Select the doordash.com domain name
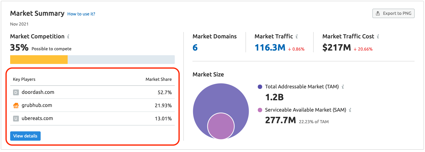Image resolution: width=425 pixels, height=152 pixels. pos(38,92)
